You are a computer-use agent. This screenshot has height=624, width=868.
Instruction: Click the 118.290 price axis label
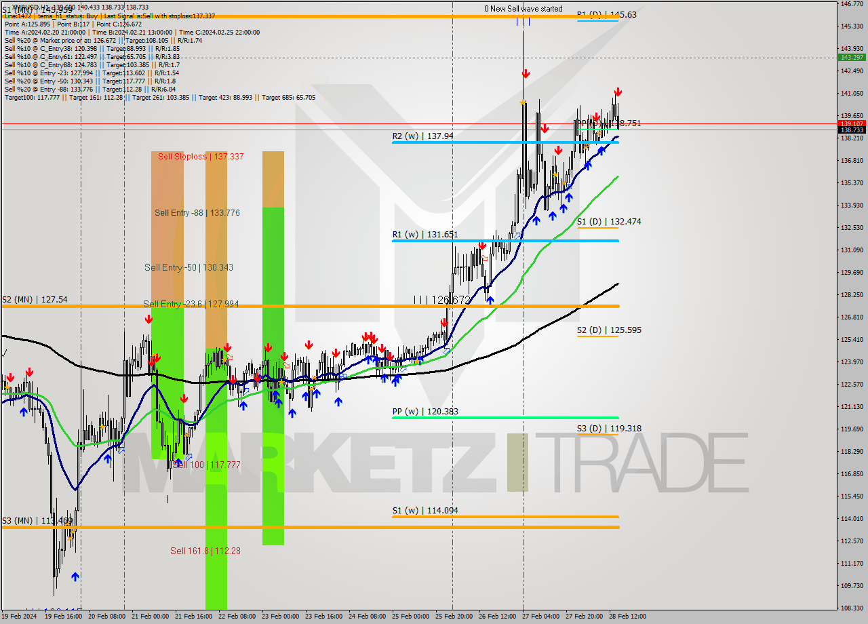point(852,452)
